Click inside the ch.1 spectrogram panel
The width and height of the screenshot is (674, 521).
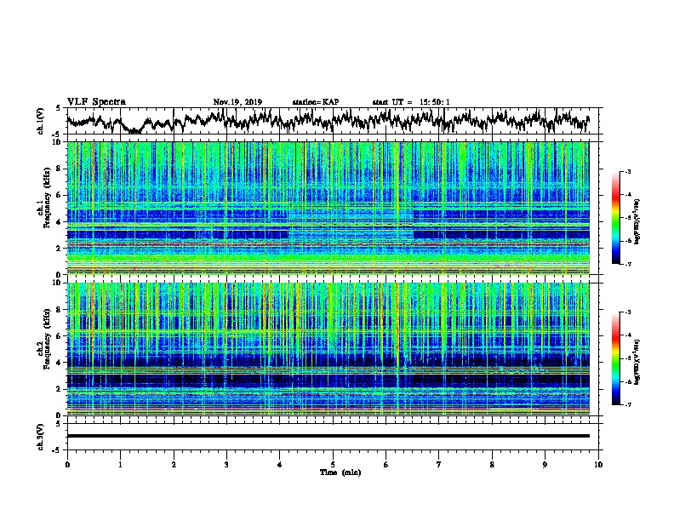(328, 208)
